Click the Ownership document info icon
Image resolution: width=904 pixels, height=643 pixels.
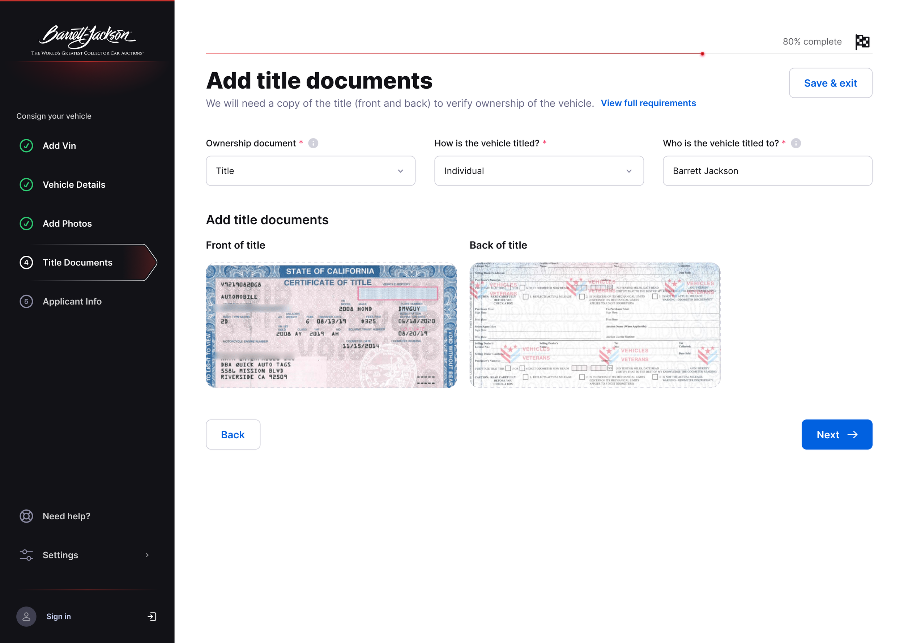pyautogui.click(x=313, y=143)
